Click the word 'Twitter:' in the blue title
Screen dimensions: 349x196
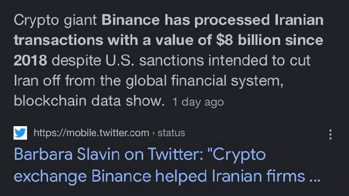pyautogui.click(x=176, y=154)
